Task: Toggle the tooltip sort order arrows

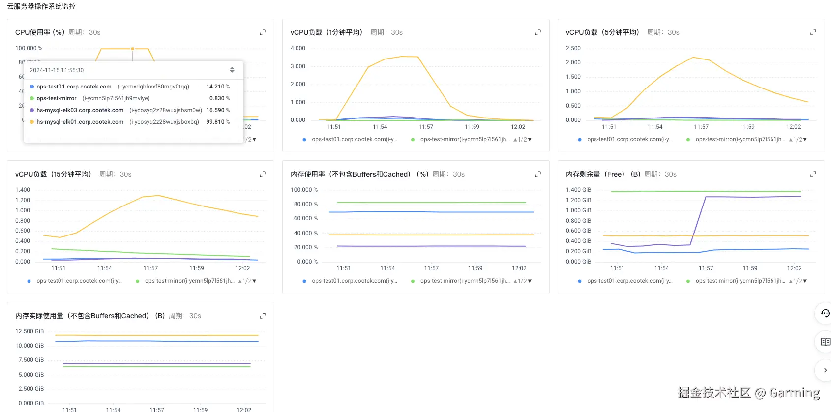Action: click(x=232, y=70)
